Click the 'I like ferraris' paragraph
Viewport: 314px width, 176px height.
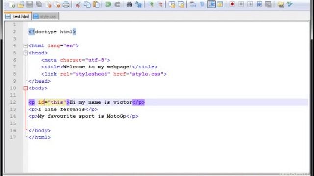[x=61, y=110]
